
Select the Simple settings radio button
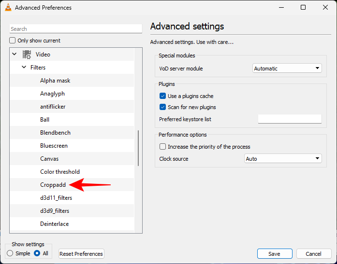point(10,253)
